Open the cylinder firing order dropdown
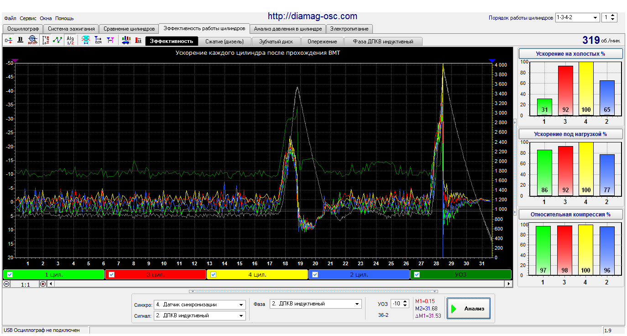Screen dimensions: 627x336 pyautogui.click(x=577, y=17)
